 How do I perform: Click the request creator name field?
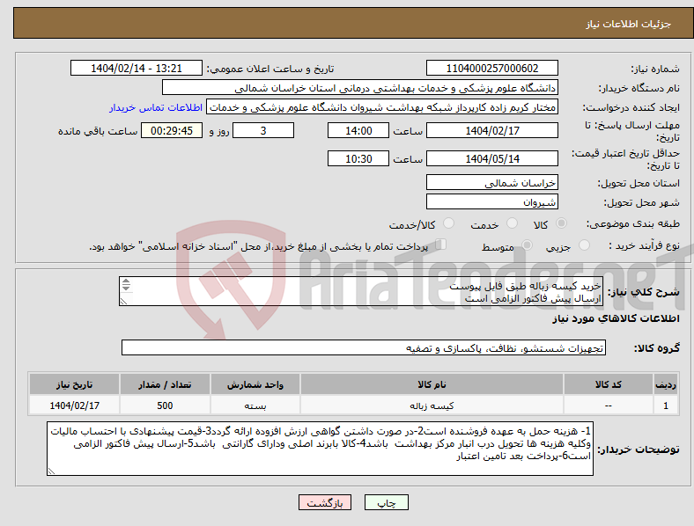(x=382, y=107)
